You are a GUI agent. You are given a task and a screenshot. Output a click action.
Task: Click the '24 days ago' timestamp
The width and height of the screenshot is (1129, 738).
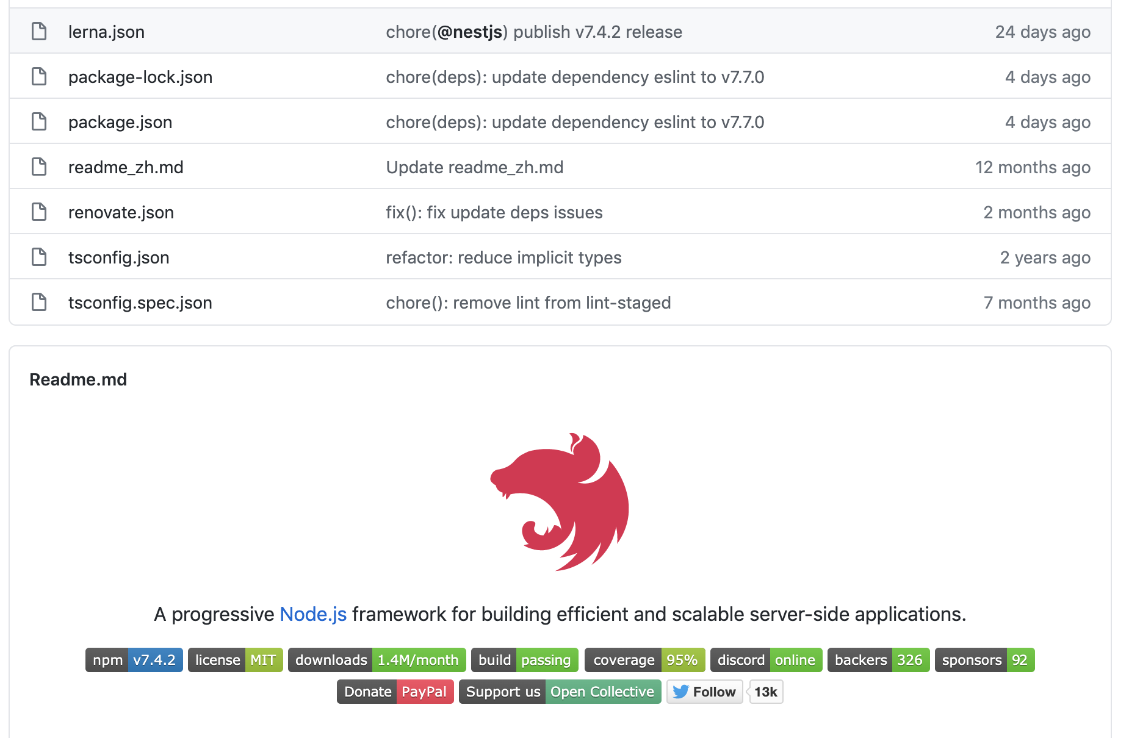(1043, 32)
